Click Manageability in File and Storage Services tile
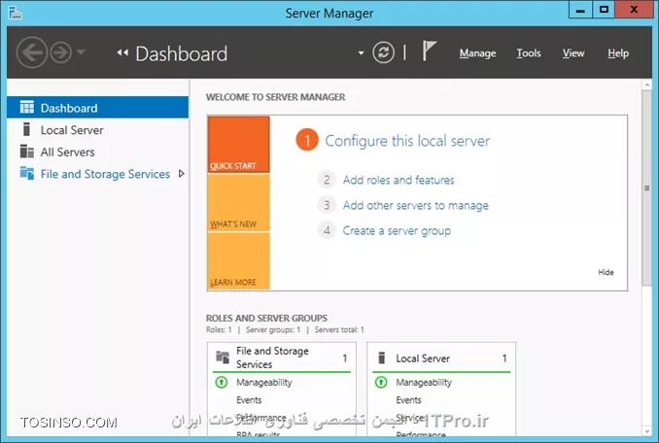Viewport: 659px width, 443px height. point(264,382)
